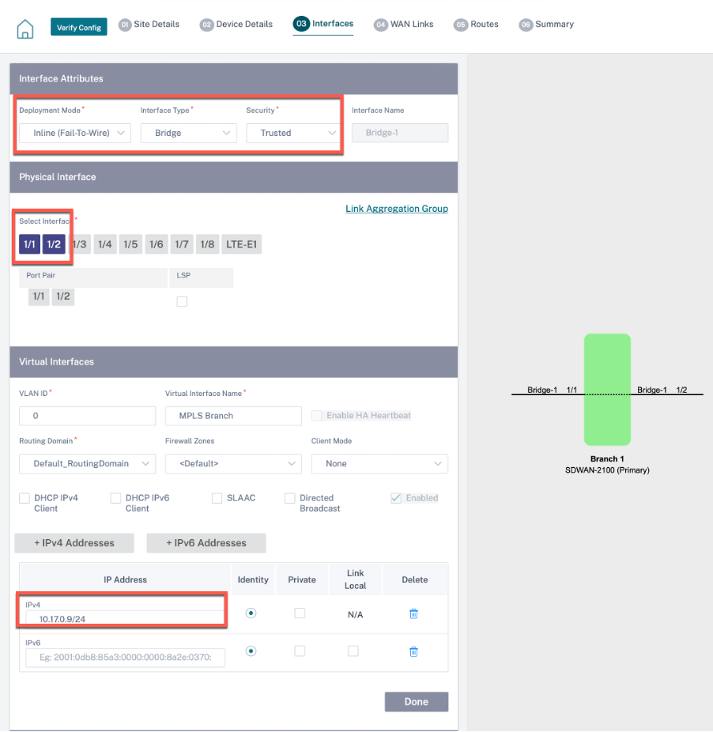
Task: Select the Interfaces step
Action: tap(323, 24)
